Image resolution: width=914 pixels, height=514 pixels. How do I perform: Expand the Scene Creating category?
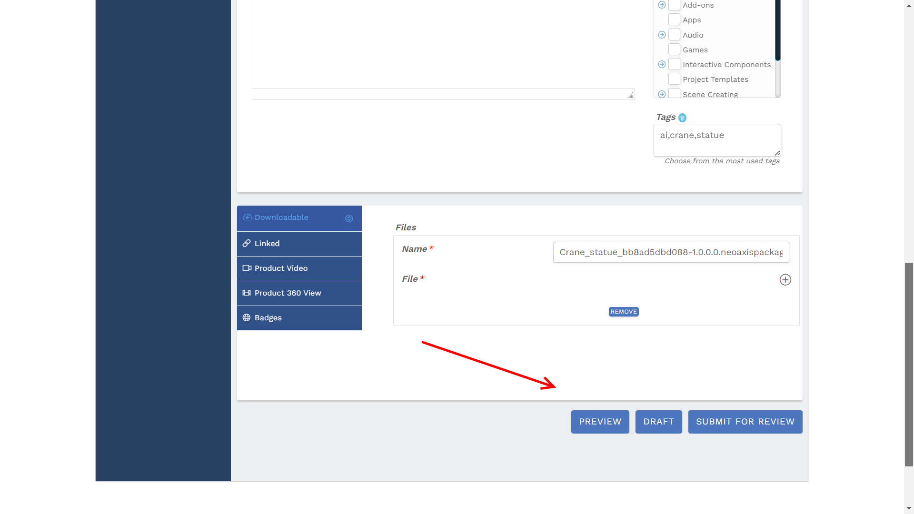[x=662, y=94]
